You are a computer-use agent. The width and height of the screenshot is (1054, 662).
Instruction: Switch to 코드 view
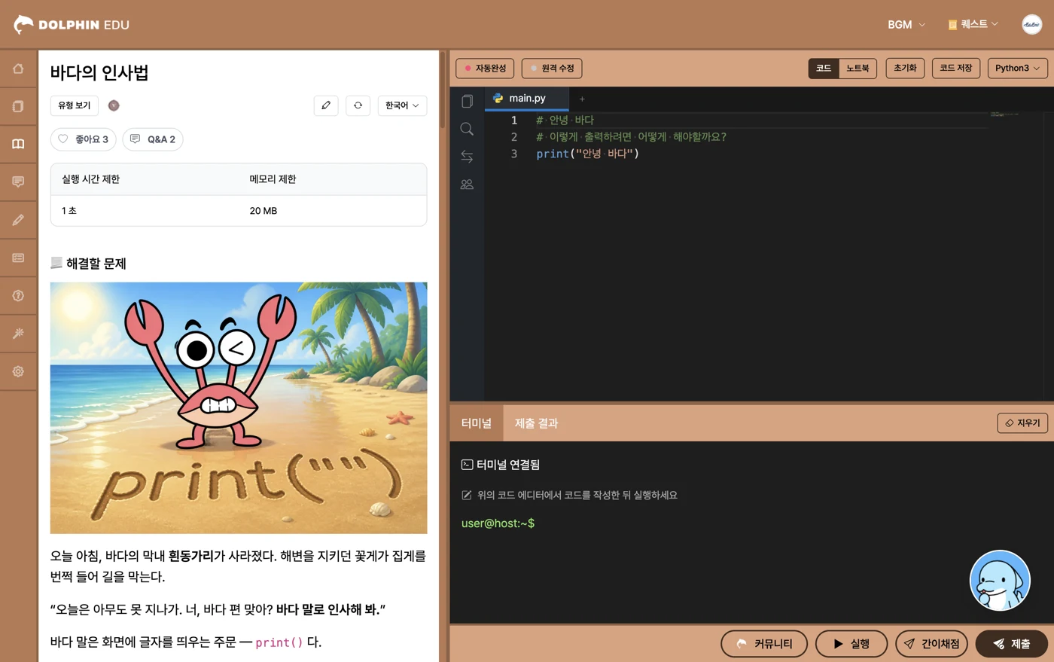tap(824, 68)
